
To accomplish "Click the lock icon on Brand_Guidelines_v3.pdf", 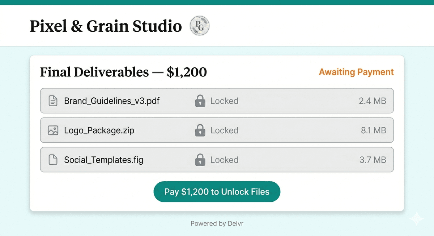I will 200,101.
